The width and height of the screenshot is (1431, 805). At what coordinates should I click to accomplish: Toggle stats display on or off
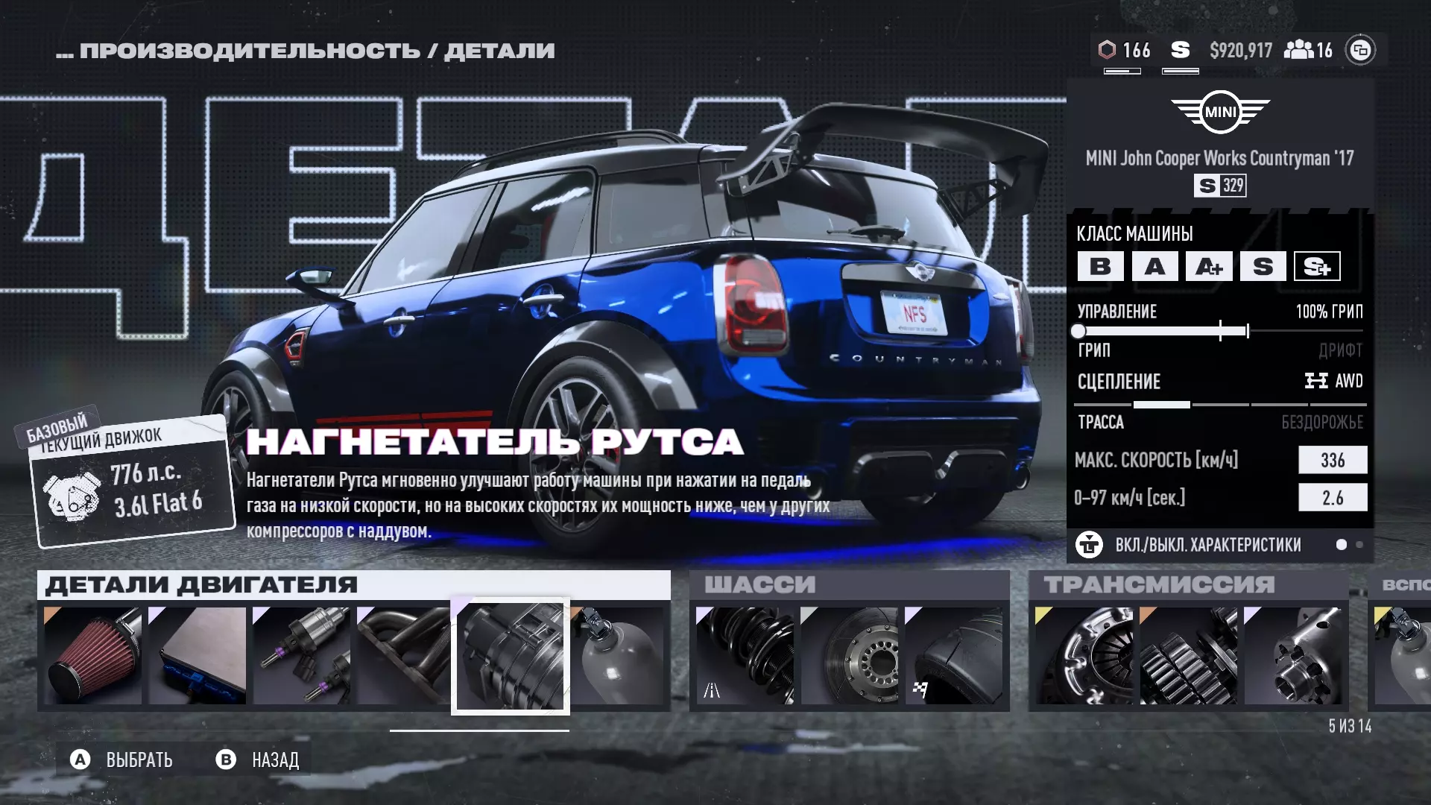pos(1207,545)
